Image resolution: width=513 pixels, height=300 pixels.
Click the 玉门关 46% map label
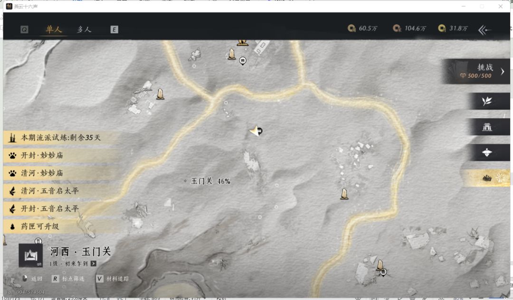coord(210,181)
